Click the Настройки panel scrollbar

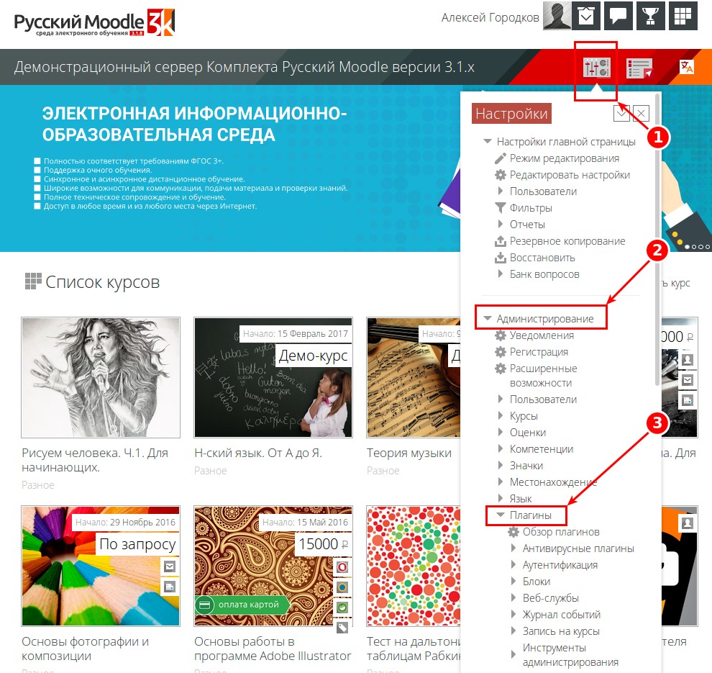[x=657, y=240]
